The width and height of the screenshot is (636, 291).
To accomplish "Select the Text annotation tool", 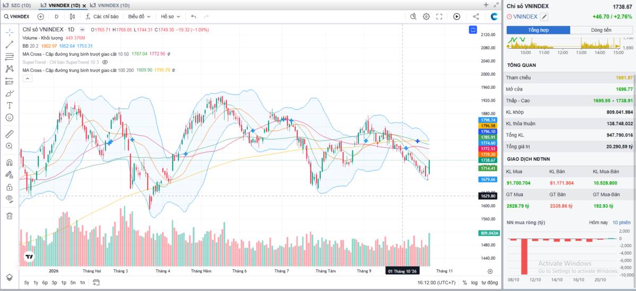I will [10, 105].
